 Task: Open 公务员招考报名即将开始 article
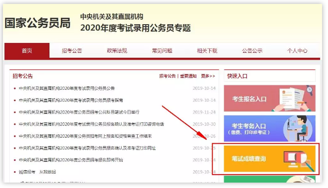tap(71, 160)
